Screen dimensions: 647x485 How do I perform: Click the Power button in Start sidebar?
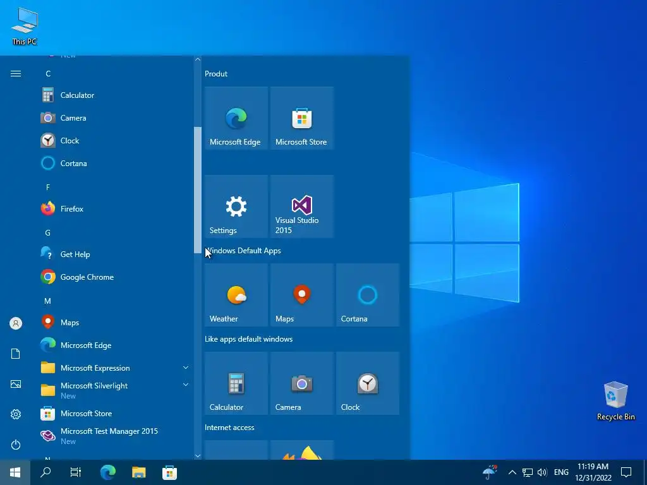pos(16,445)
